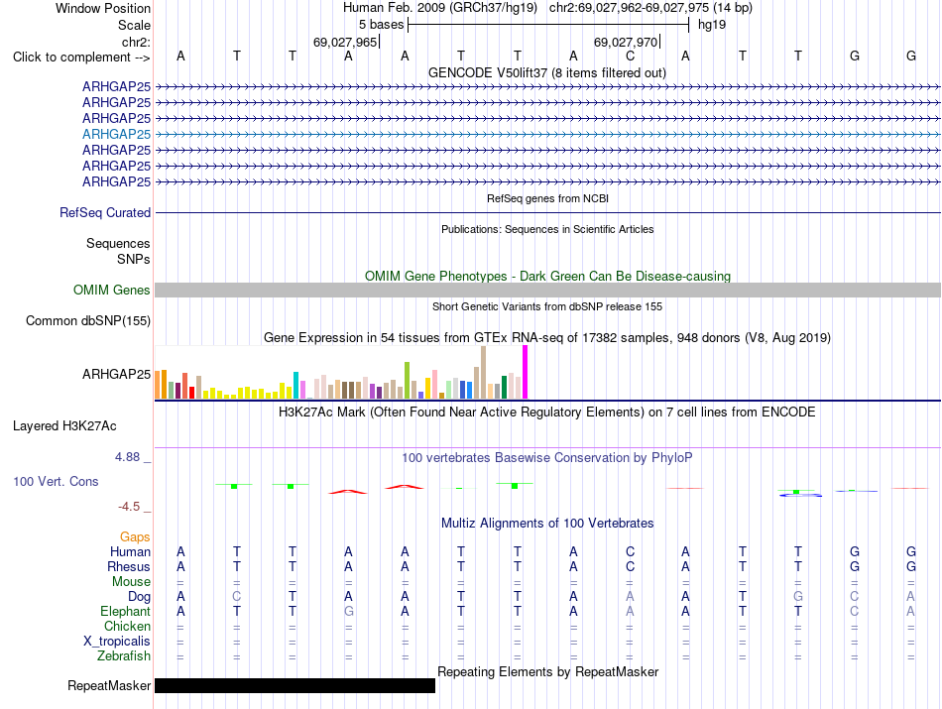This screenshot has height=709, width=942.
Task: Click the C mismatch in the Elephant row
Action: (855, 612)
